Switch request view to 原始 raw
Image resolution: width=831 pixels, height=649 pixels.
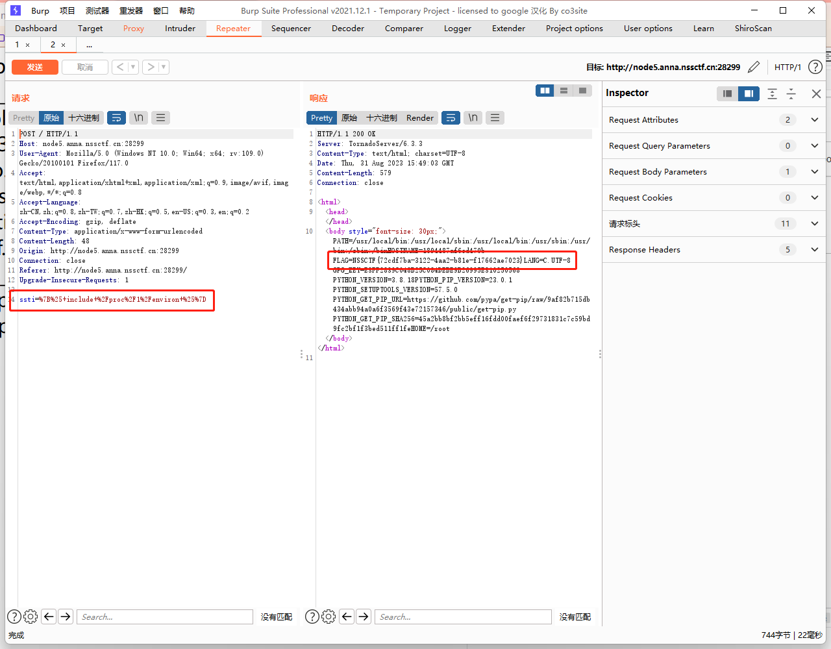pos(51,117)
